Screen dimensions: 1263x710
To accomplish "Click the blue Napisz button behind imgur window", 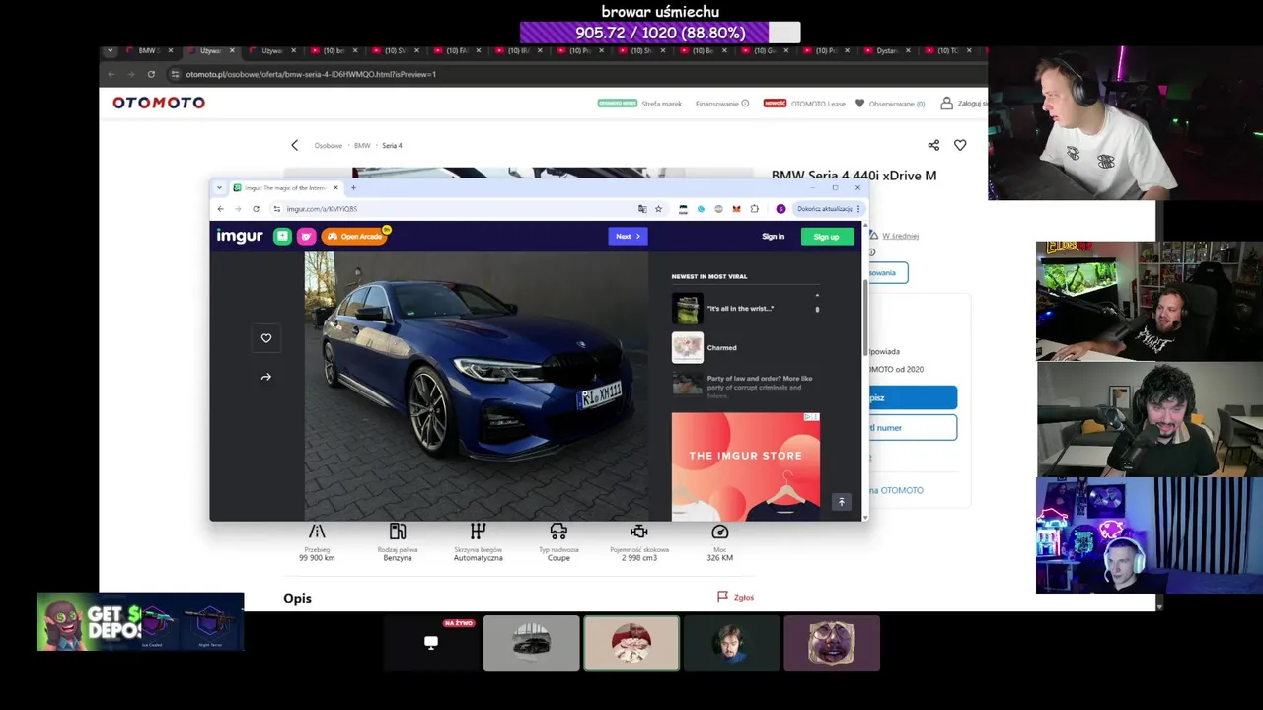I will click(x=913, y=397).
